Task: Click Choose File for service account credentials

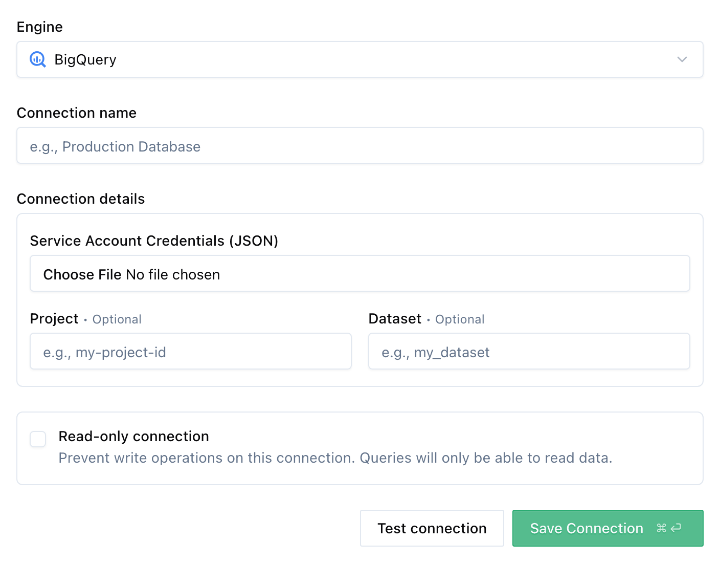Action: point(83,274)
